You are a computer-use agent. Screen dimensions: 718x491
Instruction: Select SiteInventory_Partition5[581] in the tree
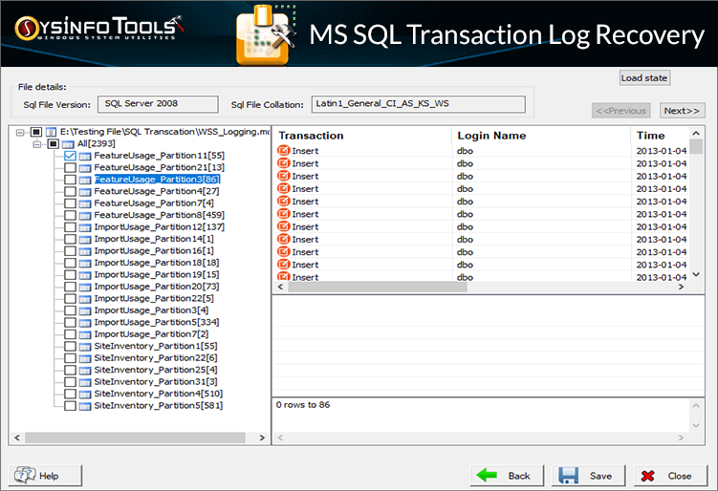[158, 405]
